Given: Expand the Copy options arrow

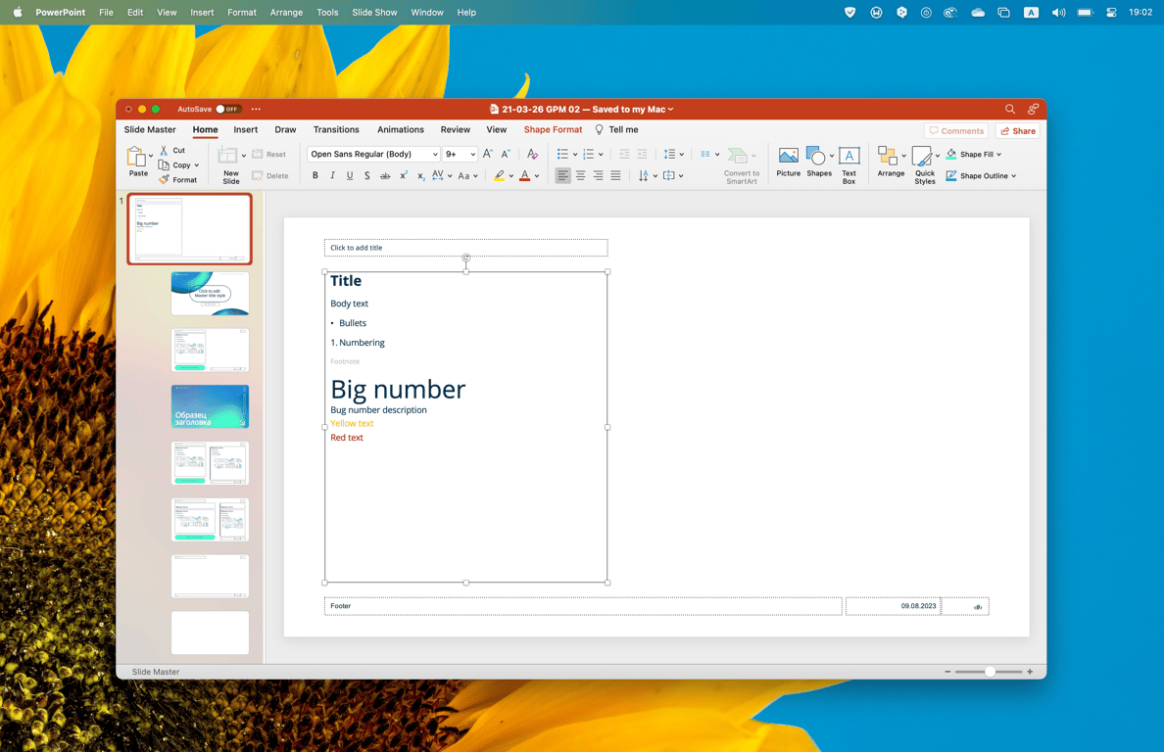Looking at the screenshot, I should coord(197,165).
